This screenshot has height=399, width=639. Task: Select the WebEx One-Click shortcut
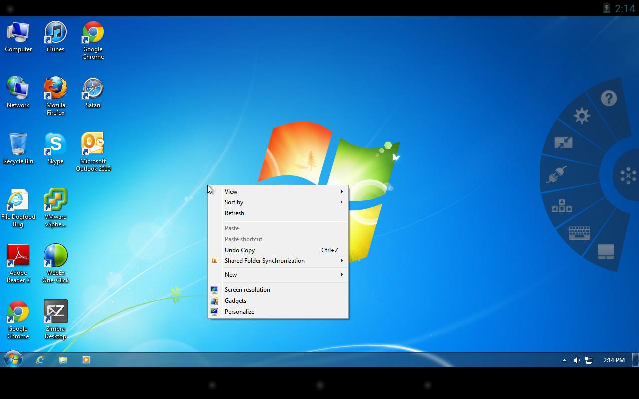tap(55, 264)
